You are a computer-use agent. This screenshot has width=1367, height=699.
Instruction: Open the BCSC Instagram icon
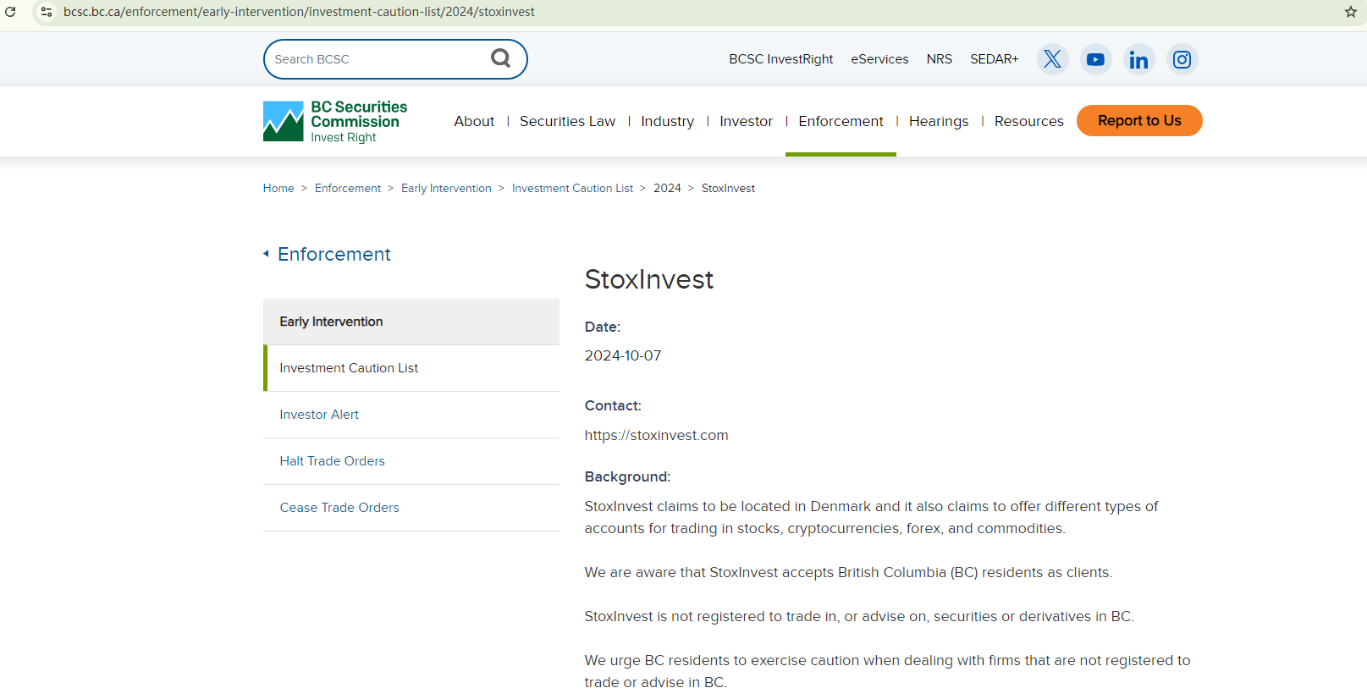tap(1182, 59)
